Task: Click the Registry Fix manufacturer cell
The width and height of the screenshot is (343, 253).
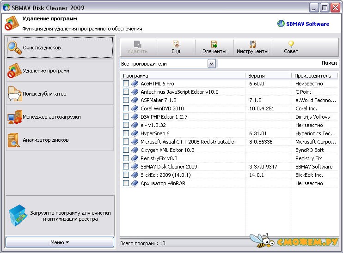Action: (x=309, y=158)
